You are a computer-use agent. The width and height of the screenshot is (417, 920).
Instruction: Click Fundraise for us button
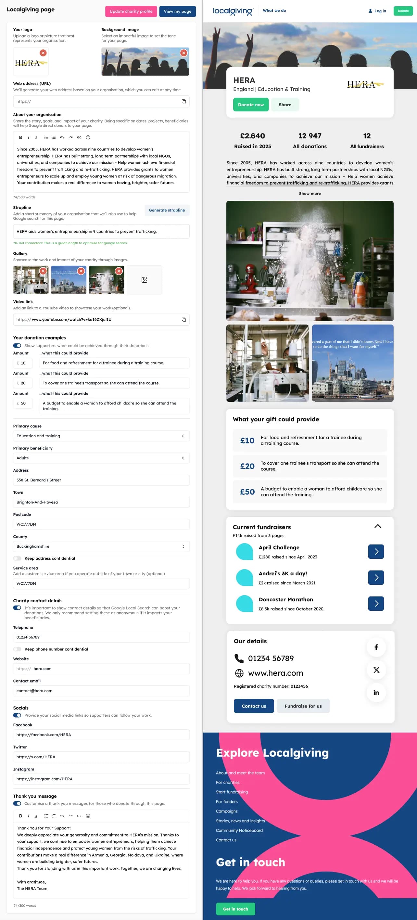tap(303, 707)
